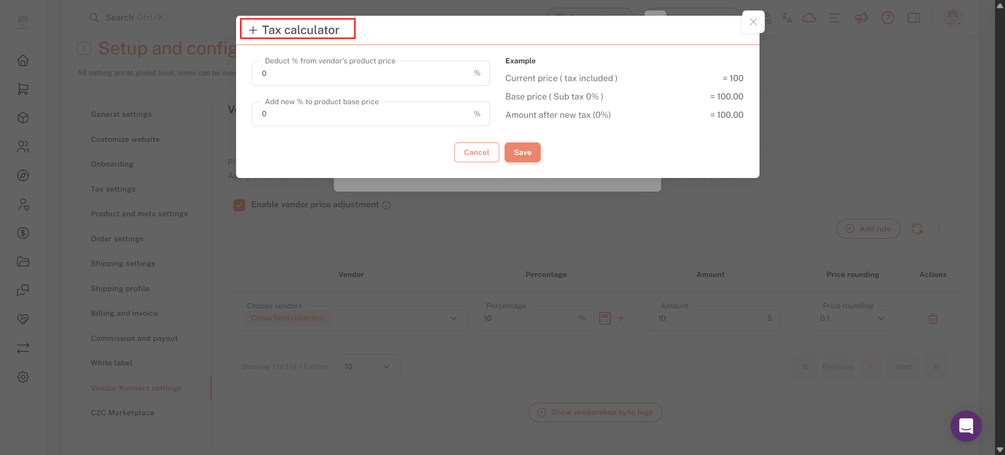
Task: Go to Shipping profile
Action: click(120, 288)
